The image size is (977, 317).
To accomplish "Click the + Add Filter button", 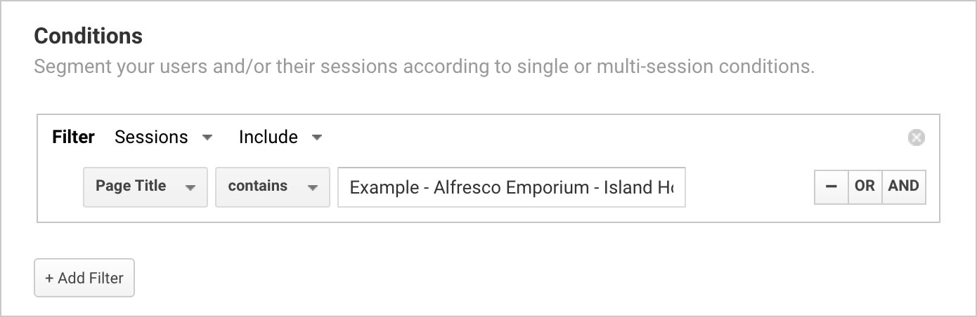I will (84, 278).
